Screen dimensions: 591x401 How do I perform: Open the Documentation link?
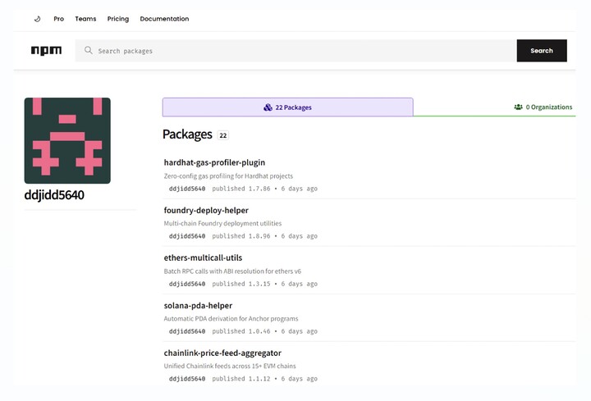click(x=164, y=19)
